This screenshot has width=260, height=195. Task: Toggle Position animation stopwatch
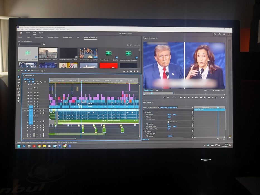[147, 114]
